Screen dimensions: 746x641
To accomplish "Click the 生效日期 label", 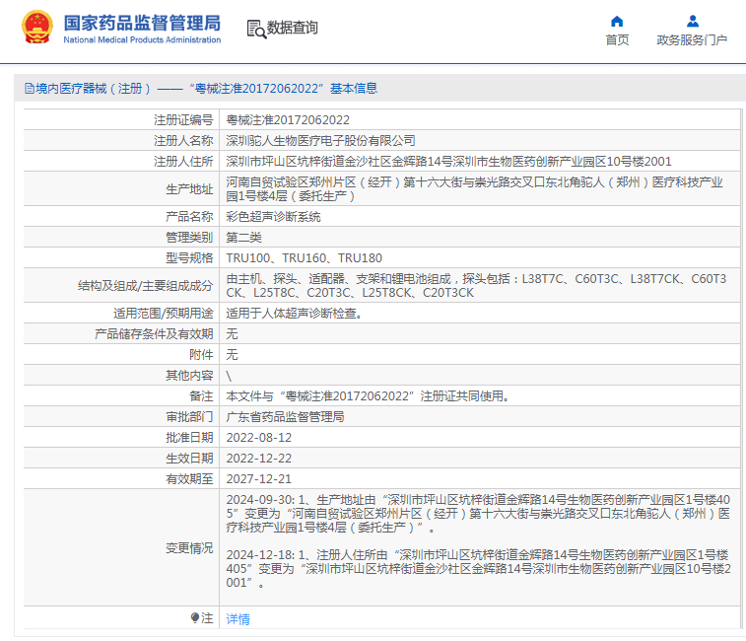I will point(189,459).
